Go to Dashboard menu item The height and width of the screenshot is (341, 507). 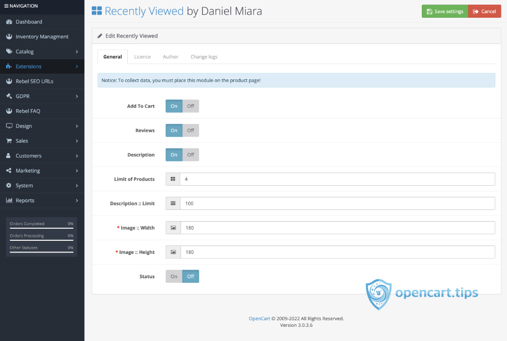(42, 22)
